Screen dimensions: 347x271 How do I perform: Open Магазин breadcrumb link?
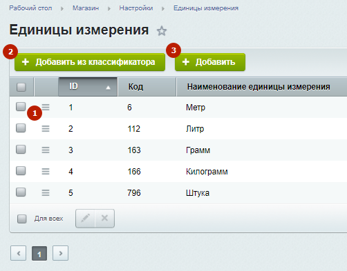(86, 8)
